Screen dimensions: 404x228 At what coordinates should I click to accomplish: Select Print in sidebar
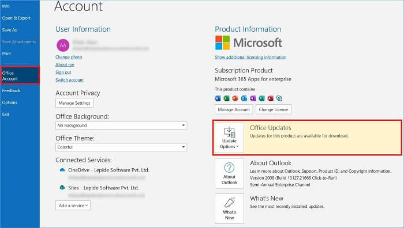(6, 54)
